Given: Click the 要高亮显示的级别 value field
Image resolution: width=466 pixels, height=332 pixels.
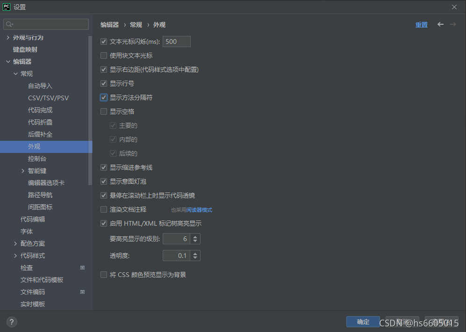Looking at the screenshot, I should pyautogui.click(x=176, y=239).
